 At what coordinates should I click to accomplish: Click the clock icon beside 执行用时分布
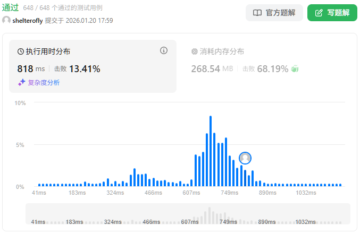[x=21, y=52]
